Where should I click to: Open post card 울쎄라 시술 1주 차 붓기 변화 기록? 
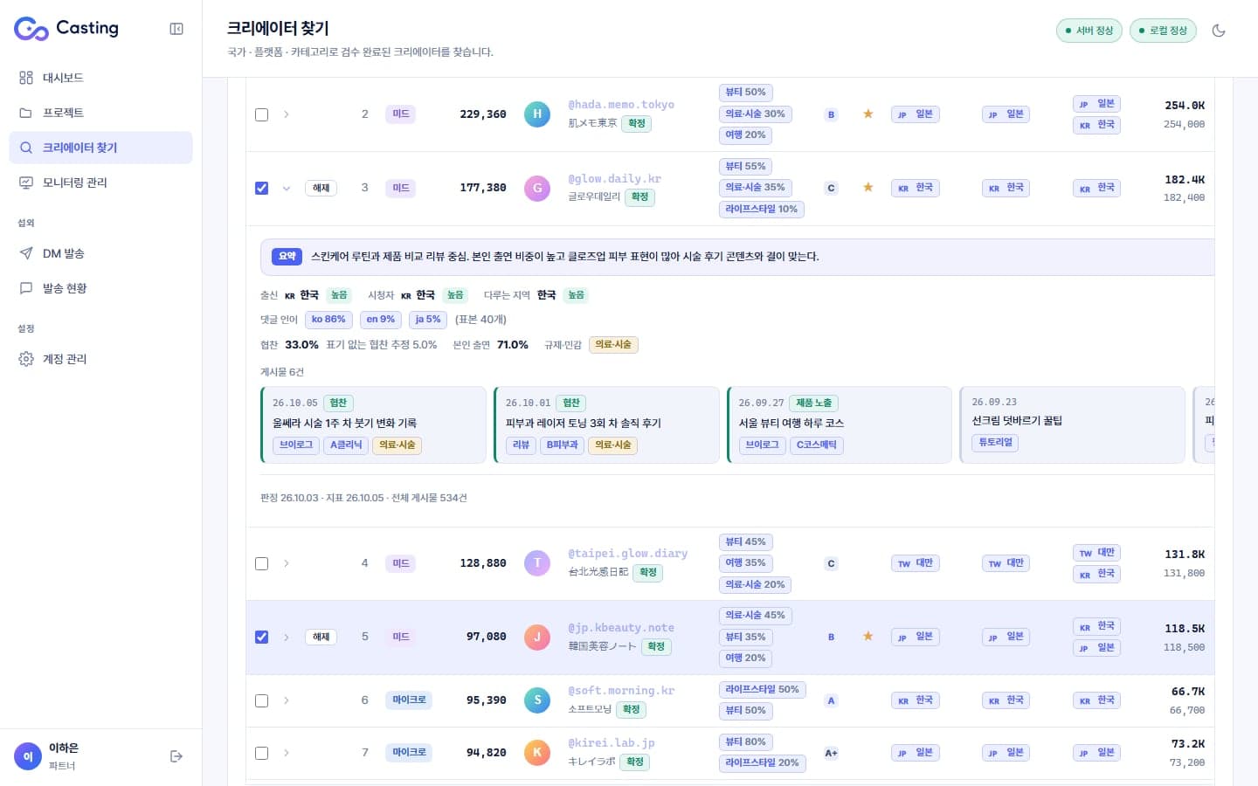[x=373, y=424]
